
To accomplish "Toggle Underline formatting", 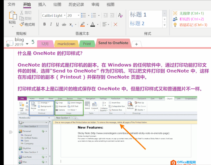I will point(57,24).
